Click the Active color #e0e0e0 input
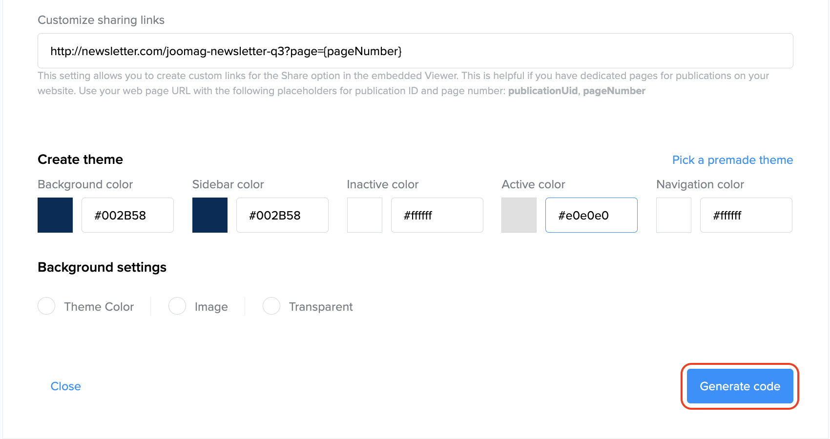This screenshot has height=439, width=830. pyautogui.click(x=591, y=215)
